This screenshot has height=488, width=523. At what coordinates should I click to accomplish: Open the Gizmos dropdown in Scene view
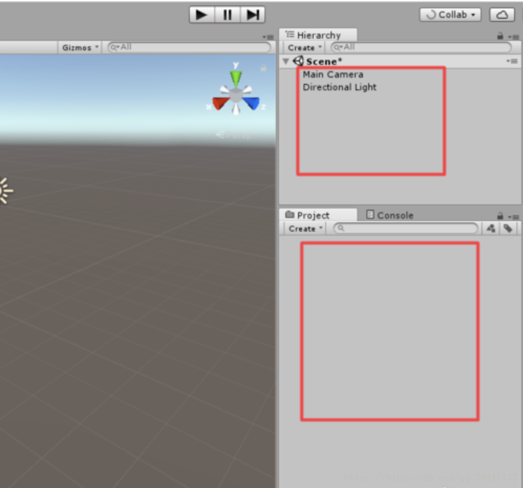79,47
